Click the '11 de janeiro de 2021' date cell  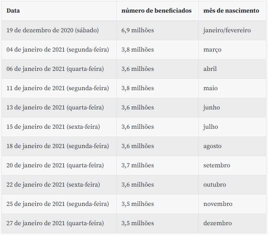click(58, 88)
